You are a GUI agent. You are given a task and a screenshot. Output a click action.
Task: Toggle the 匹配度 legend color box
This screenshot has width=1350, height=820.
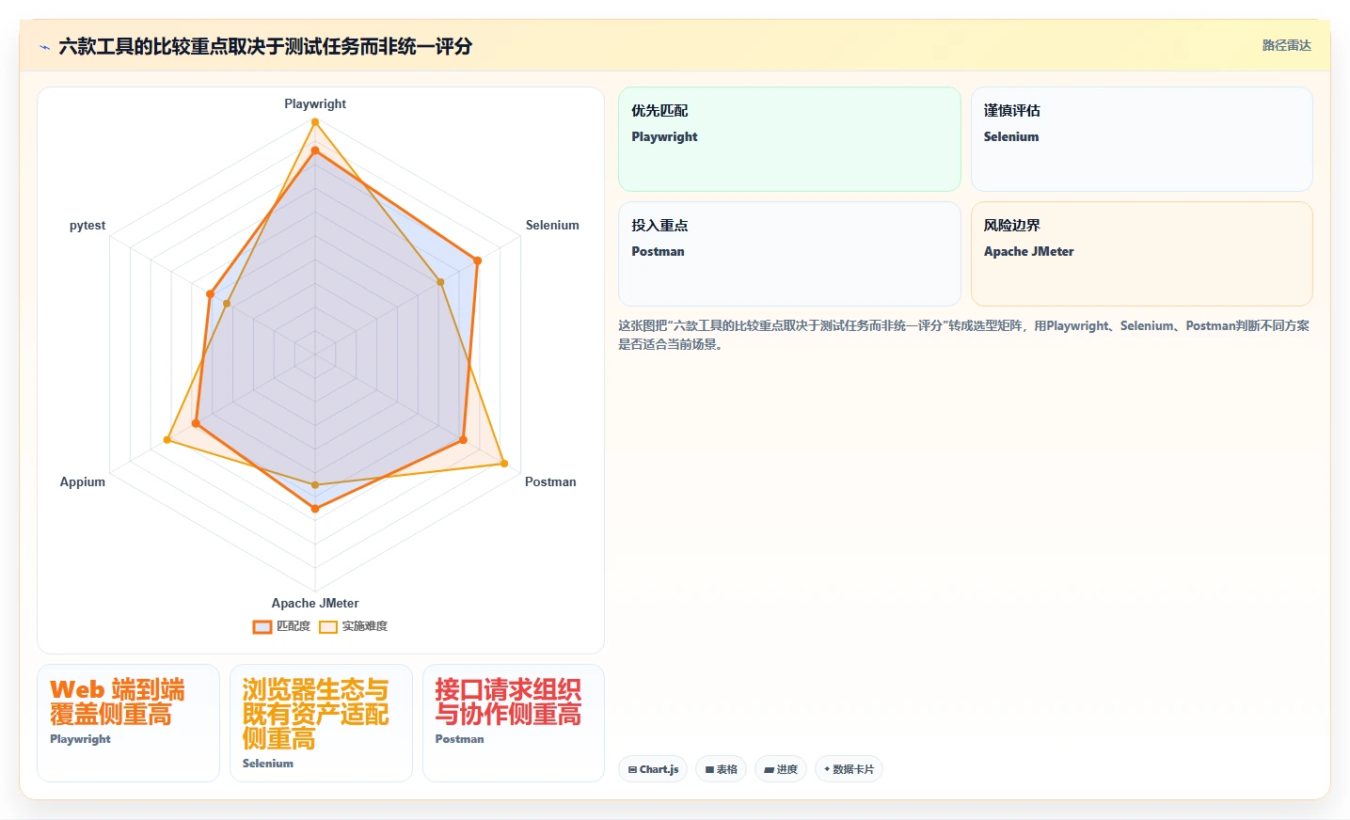click(262, 626)
